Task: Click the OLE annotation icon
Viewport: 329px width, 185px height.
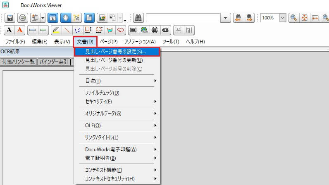Action: click(x=133, y=30)
